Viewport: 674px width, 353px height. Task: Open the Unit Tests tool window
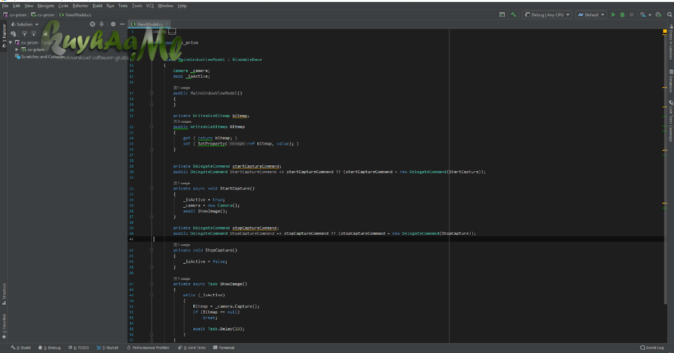click(192, 348)
